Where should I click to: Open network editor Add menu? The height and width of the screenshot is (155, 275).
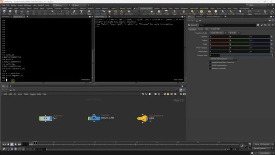[x=5, y=94]
